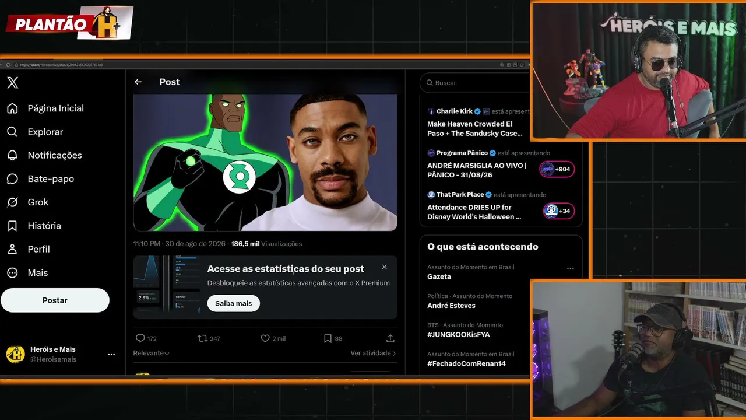Viewport: 746px width, 420px height.
Task: Open Programa Pânico's profile avatar
Action: [431, 153]
